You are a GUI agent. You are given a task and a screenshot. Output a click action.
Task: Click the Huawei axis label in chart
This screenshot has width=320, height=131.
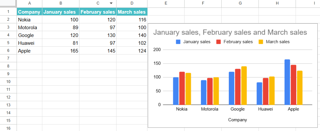point(266,109)
